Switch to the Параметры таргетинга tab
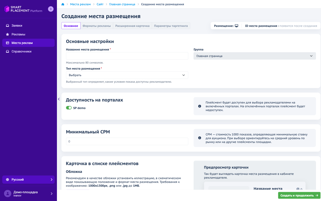This screenshot has width=321, height=201. point(171,26)
